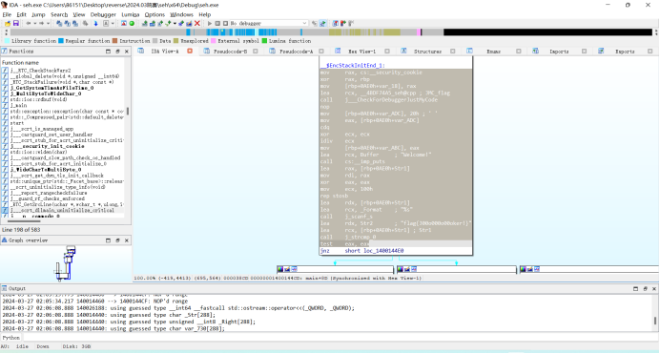Close the Exports tab
Image resolution: width=660 pixels, height=354 pixels.
[x=650, y=52]
